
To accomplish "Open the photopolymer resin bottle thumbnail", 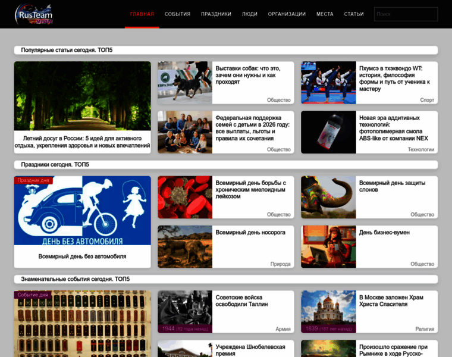I will [328, 132].
